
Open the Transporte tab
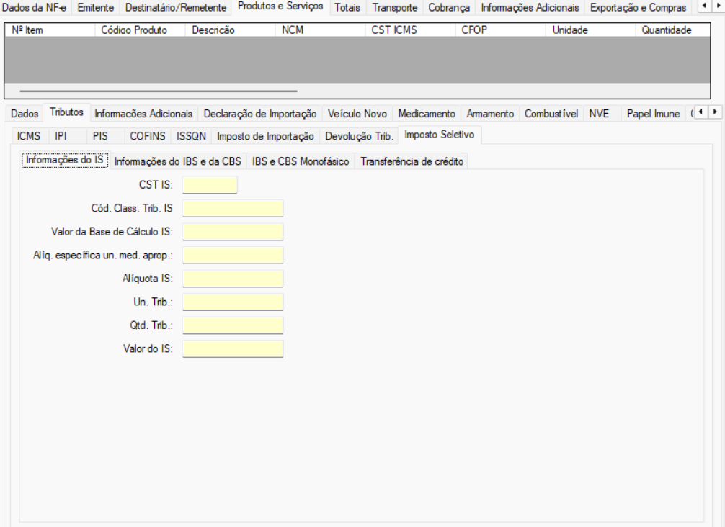[395, 7]
